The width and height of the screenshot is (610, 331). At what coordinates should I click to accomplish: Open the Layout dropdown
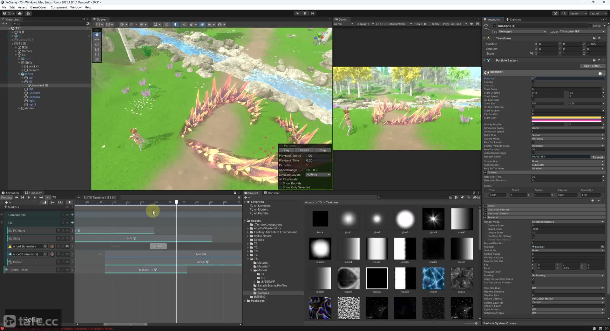[598, 13]
